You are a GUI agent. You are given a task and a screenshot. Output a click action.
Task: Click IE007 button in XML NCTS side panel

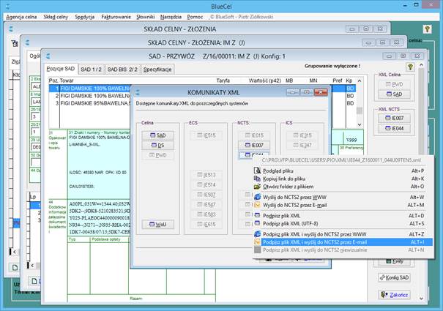pos(394,118)
